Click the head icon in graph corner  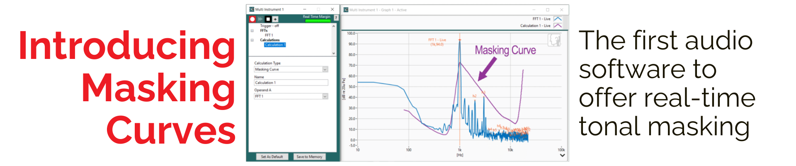[554, 40]
